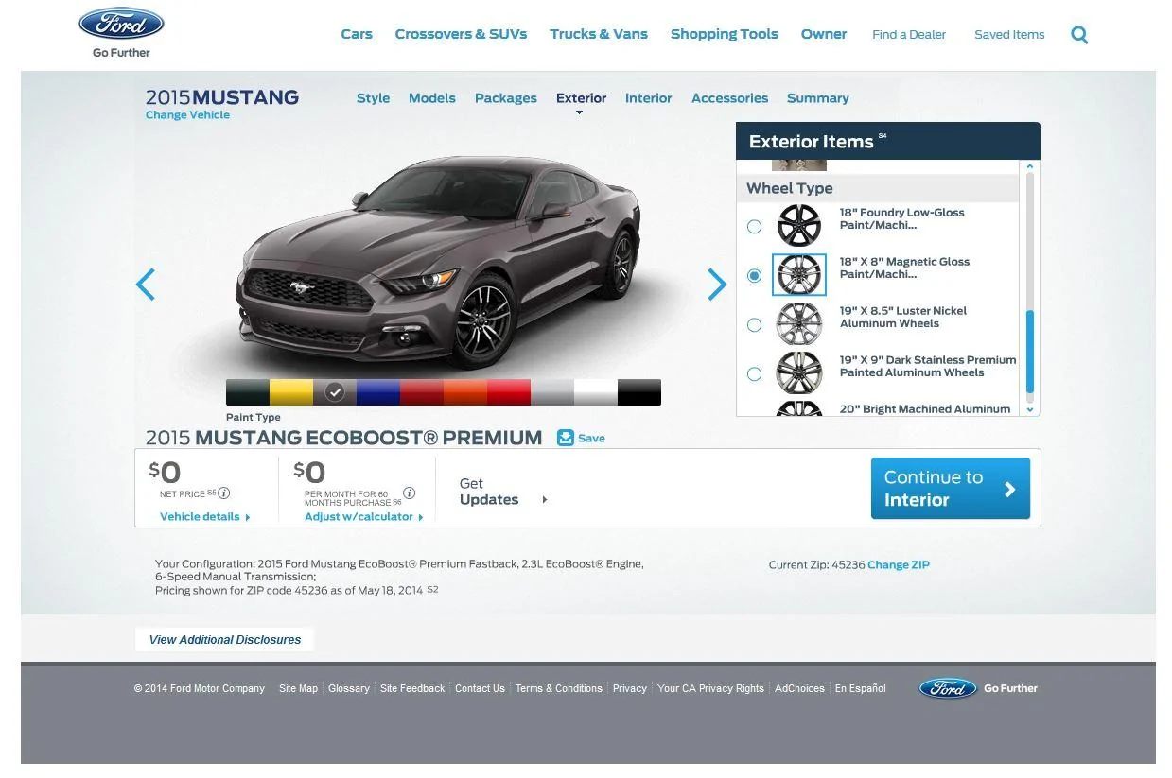1172x778 pixels.
Task: Open Your CA Privacy Rights link
Action: click(710, 688)
